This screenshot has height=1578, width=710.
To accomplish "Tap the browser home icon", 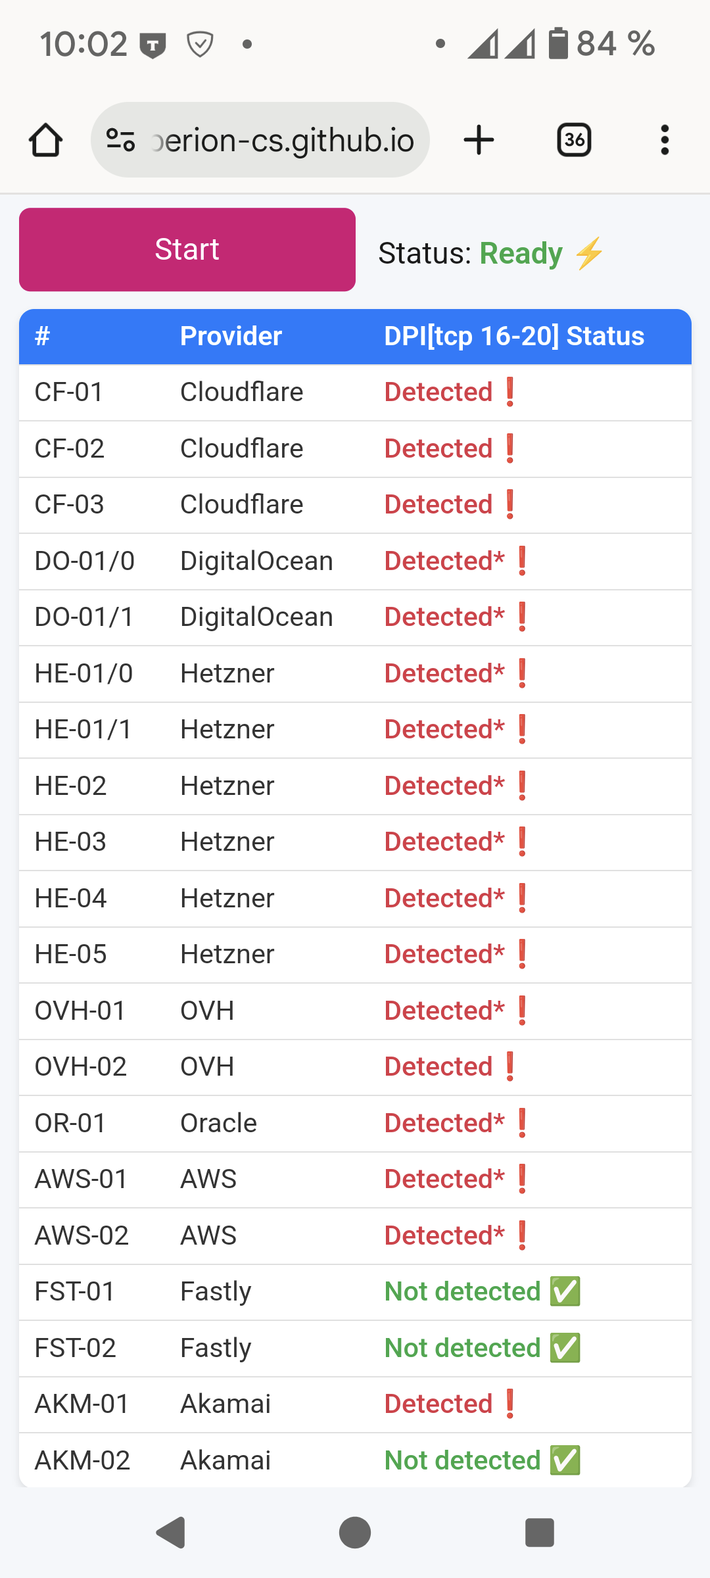I will click(46, 140).
